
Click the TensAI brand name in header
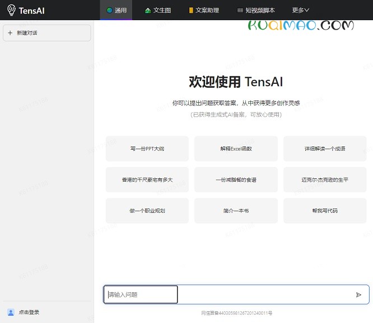coord(31,11)
